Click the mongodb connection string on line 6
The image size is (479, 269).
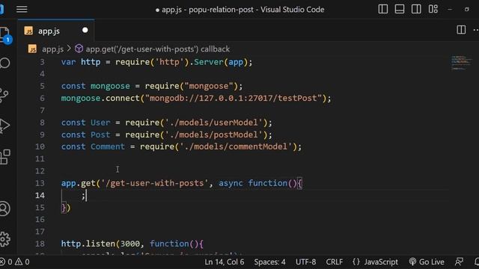click(234, 98)
